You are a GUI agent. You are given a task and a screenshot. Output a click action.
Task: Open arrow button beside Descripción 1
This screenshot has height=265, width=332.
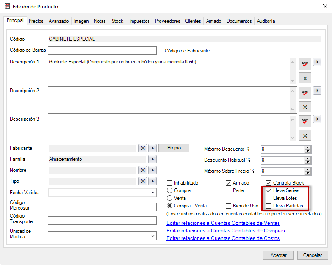coord(317,62)
